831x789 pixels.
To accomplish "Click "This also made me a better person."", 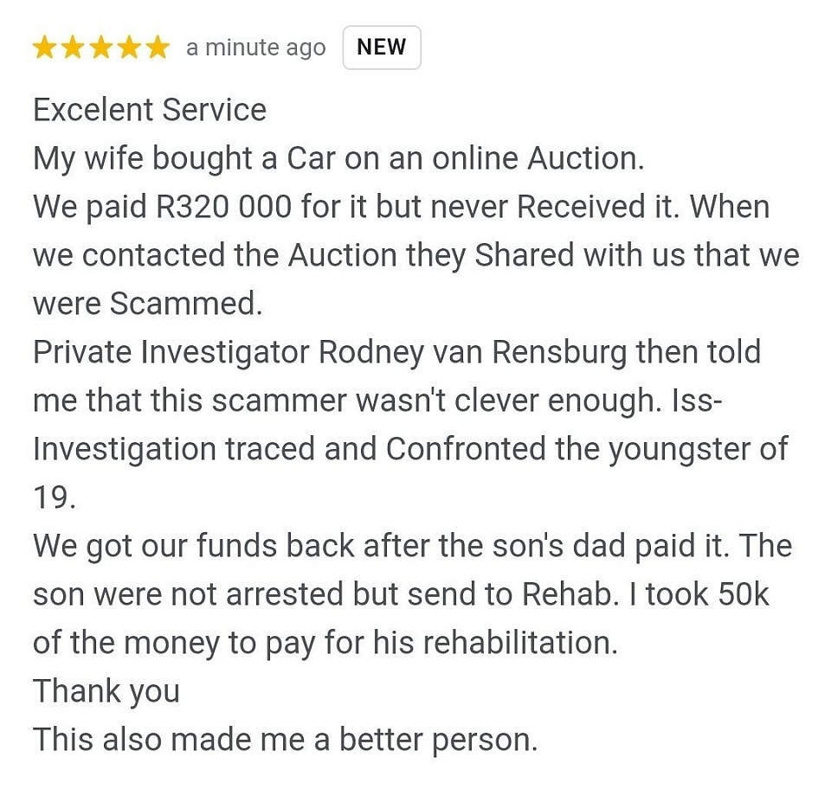I will pos(285,740).
